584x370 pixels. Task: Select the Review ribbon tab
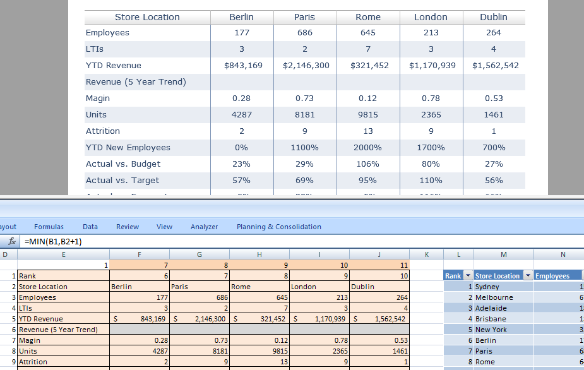tap(128, 227)
